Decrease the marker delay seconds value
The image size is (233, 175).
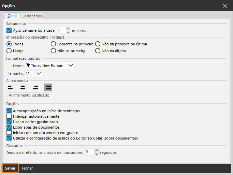(x=97, y=154)
